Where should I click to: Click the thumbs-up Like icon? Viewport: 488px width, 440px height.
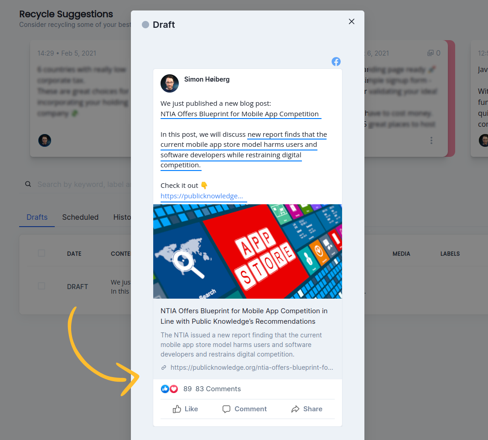(177, 409)
